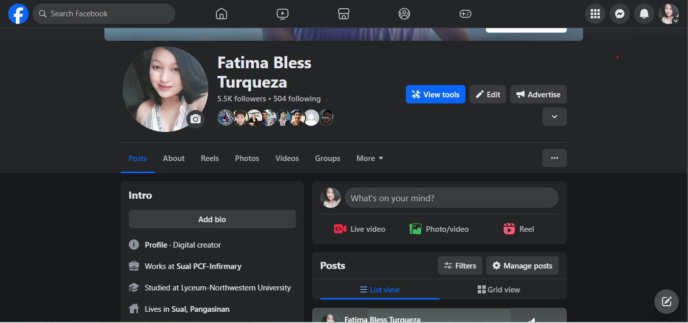
Task: Switch to the Reels tab
Action: click(210, 158)
